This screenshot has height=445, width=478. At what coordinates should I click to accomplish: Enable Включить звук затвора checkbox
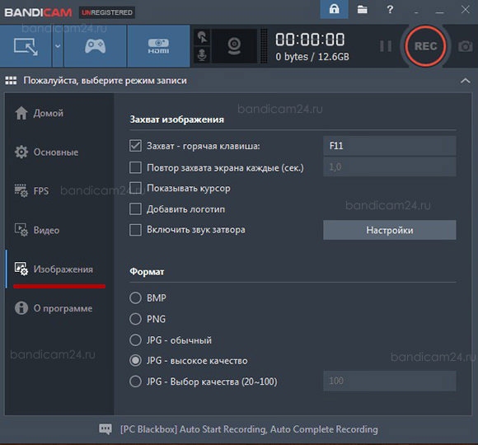[135, 230]
